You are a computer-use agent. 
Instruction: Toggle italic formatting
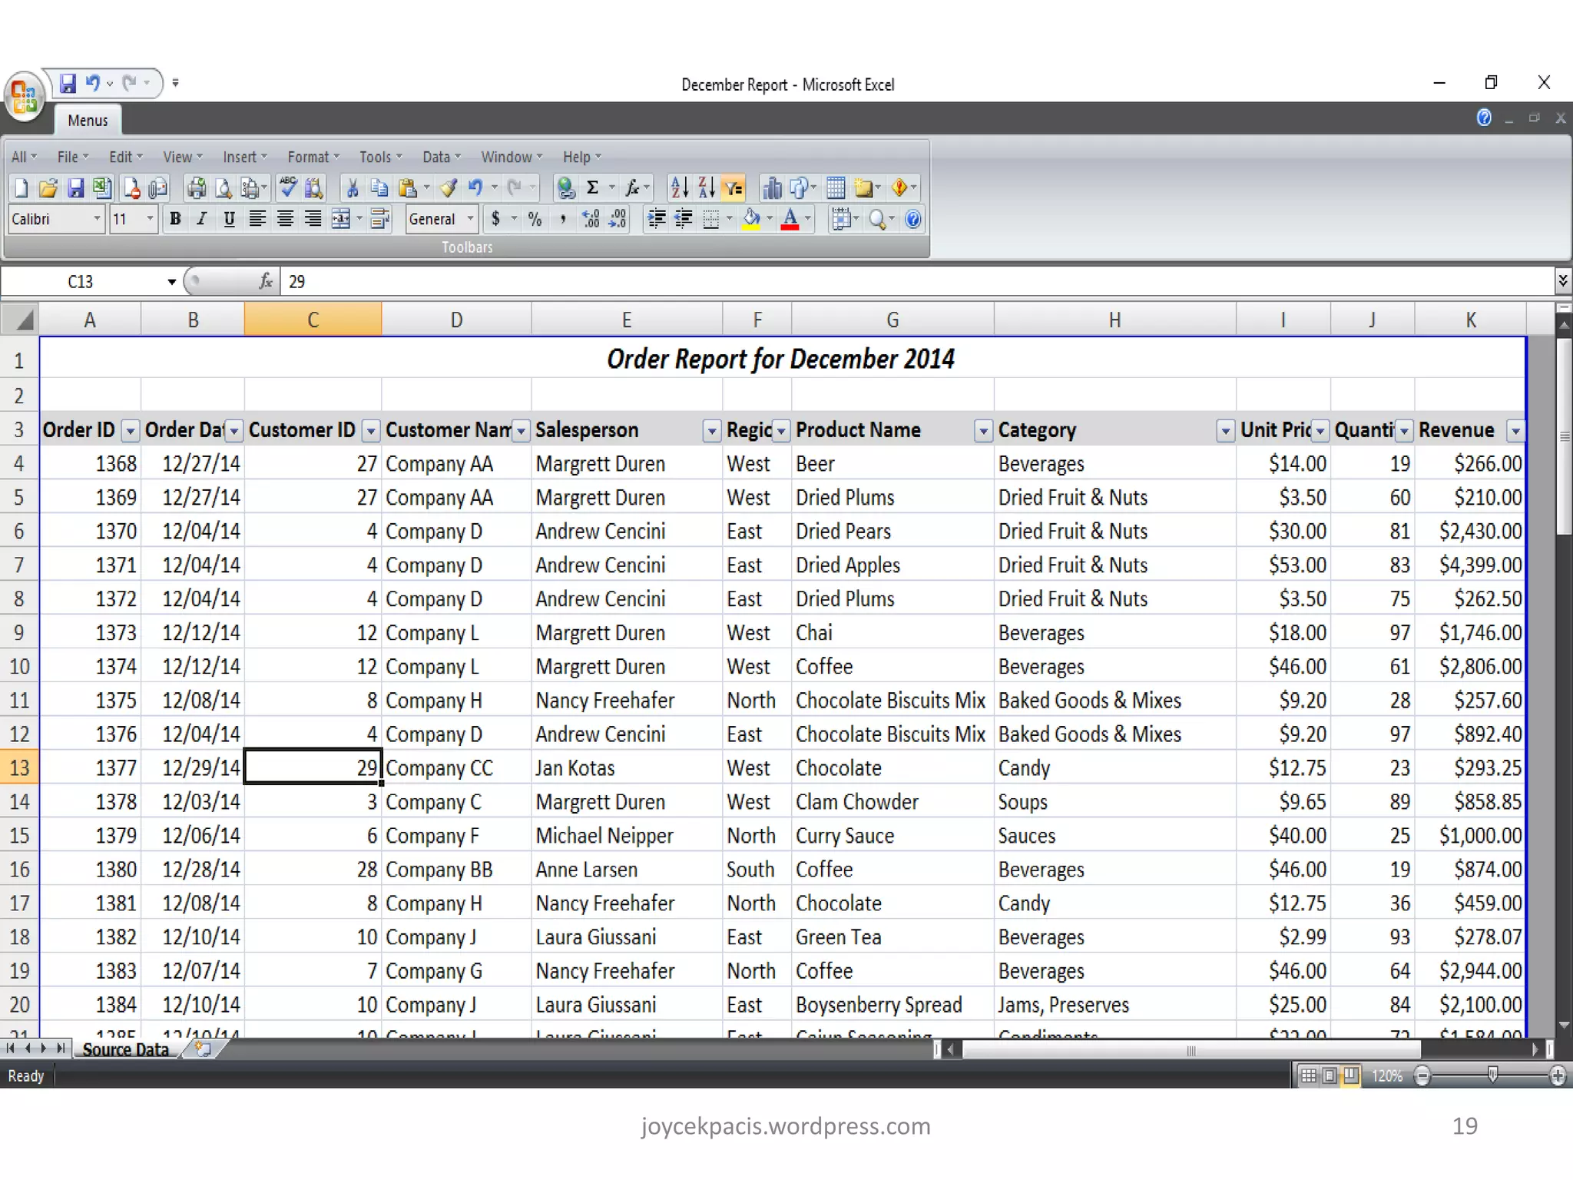(201, 220)
